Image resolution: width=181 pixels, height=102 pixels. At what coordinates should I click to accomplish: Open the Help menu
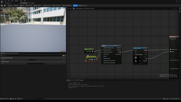click(25, 1)
